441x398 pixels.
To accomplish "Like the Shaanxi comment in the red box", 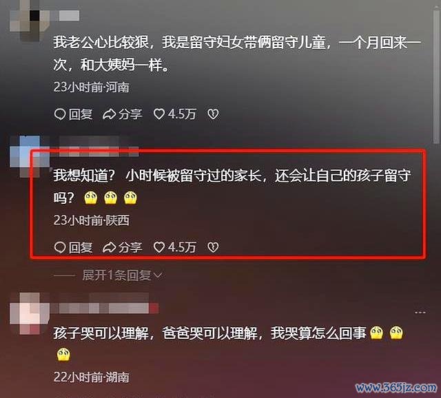I will pyautogui.click(x=159, y=247).
